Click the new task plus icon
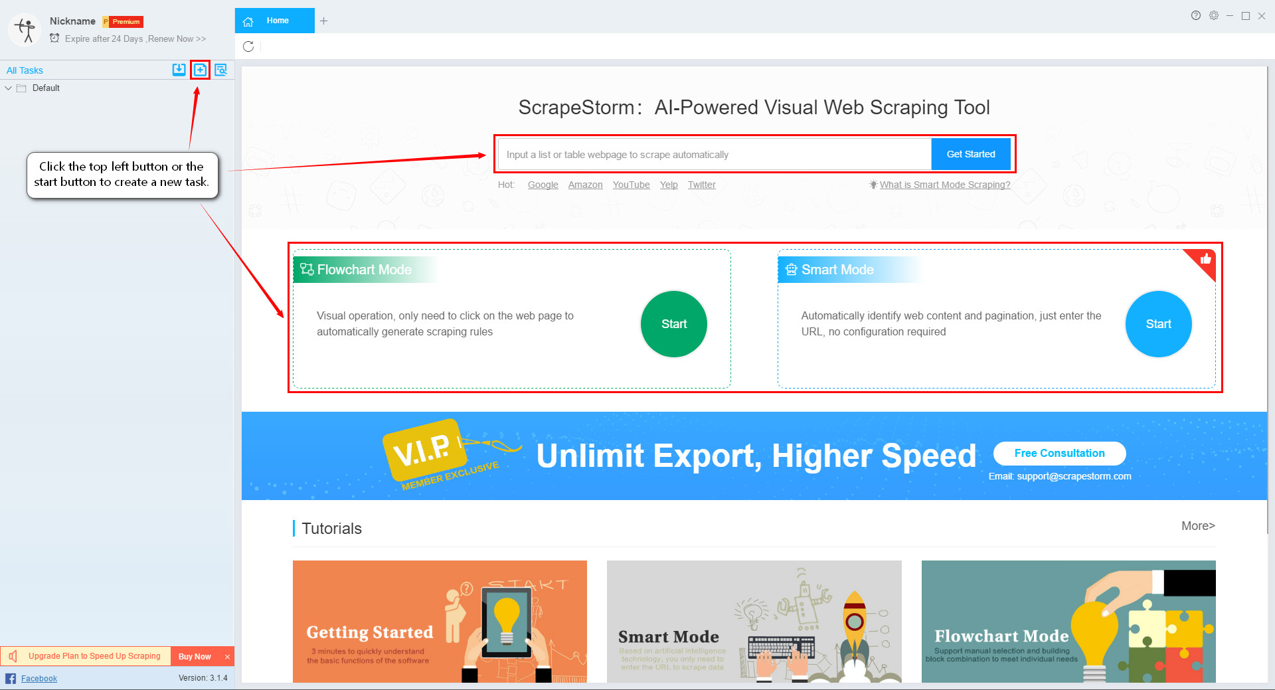The image size is (1275, 690). click(x=200, y=70)
